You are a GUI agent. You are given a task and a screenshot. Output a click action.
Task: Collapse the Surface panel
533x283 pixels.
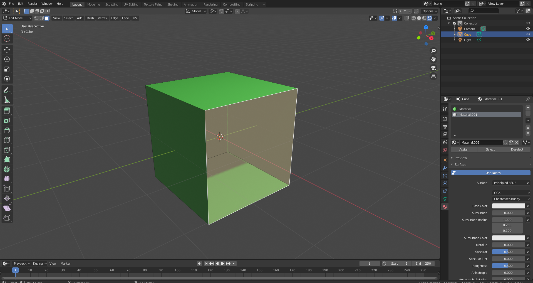(x=460, y=165)
